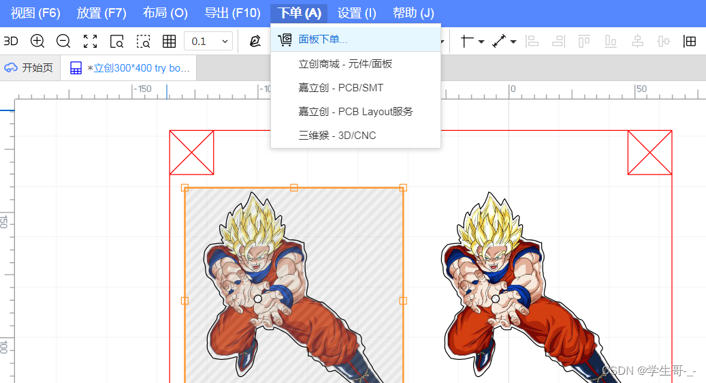Click the zoom in magnifier icon

coord(37,41)
